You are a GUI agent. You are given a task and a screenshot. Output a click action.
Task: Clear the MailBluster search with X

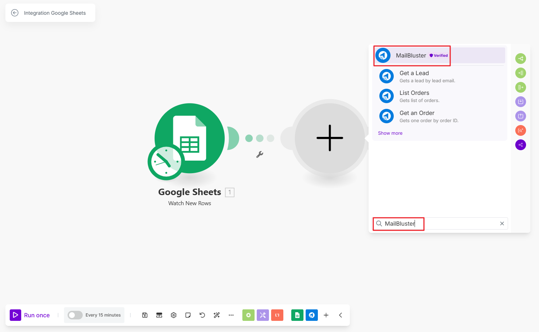502,223
